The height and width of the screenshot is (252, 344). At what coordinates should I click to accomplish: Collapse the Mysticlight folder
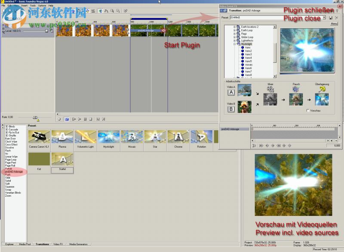(x=234, y=44)
